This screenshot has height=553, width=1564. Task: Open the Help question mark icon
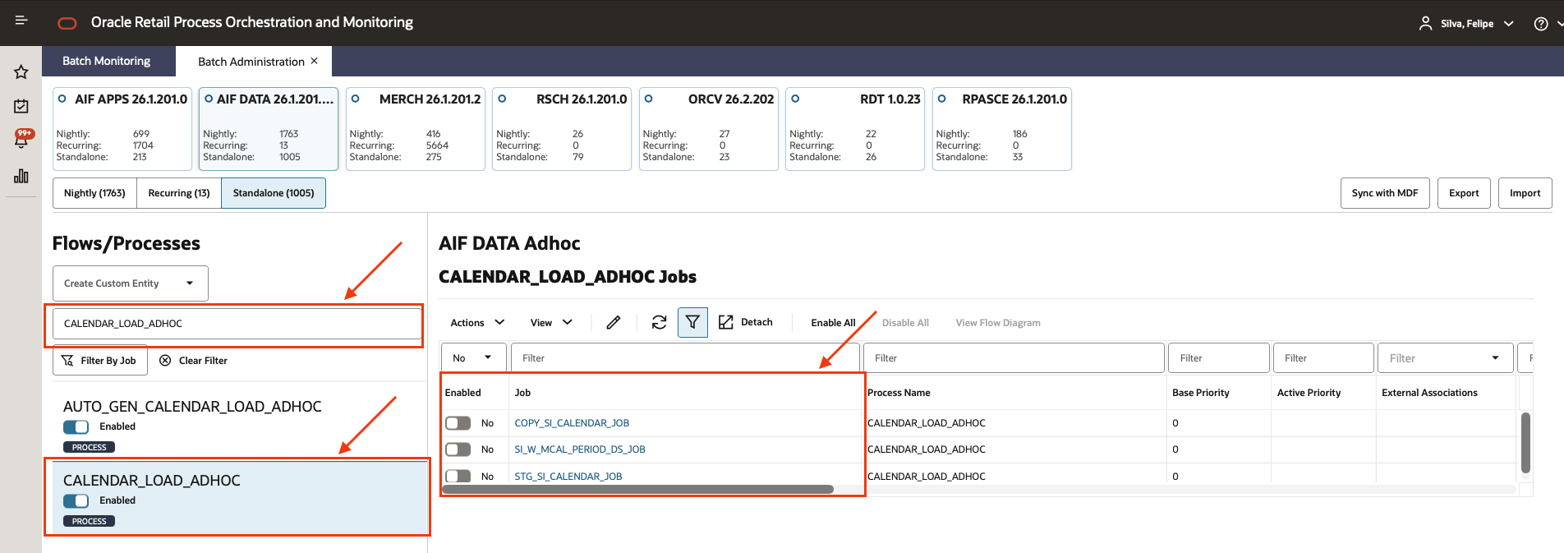pos(1541,24)
